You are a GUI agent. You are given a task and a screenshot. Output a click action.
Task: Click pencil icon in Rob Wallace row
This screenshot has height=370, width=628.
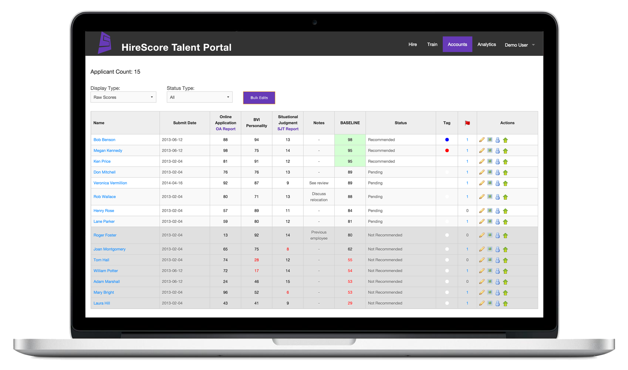click(482, 196)
